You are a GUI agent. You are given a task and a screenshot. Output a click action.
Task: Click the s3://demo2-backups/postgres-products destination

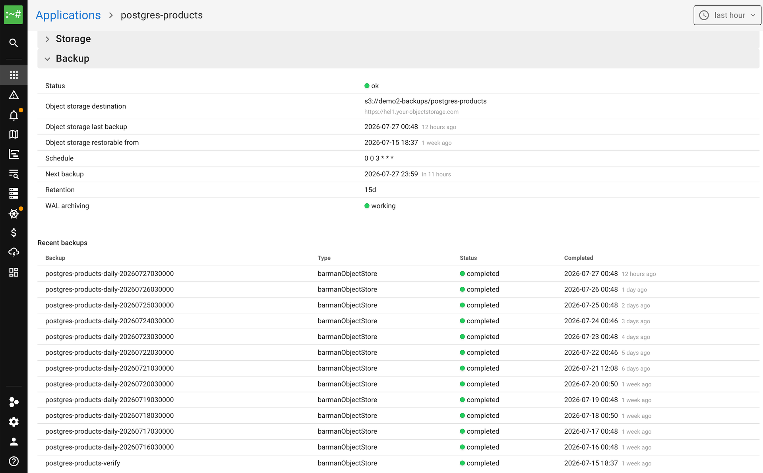(425, 101)
